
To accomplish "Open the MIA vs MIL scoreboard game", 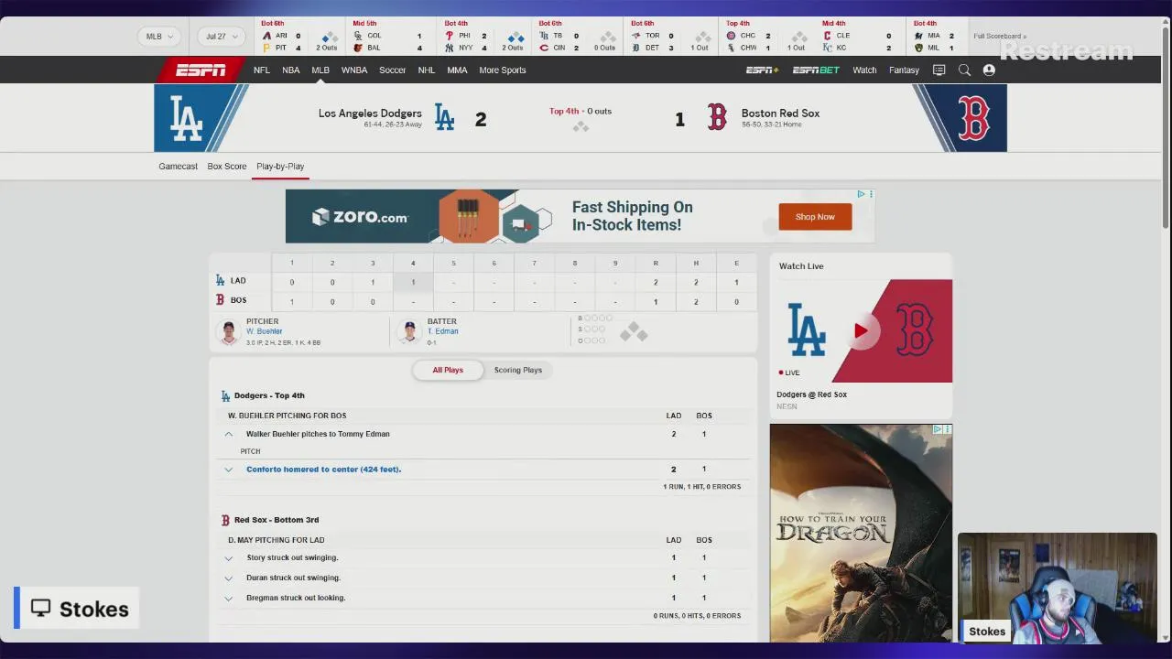I will click(x=937, y=37).
